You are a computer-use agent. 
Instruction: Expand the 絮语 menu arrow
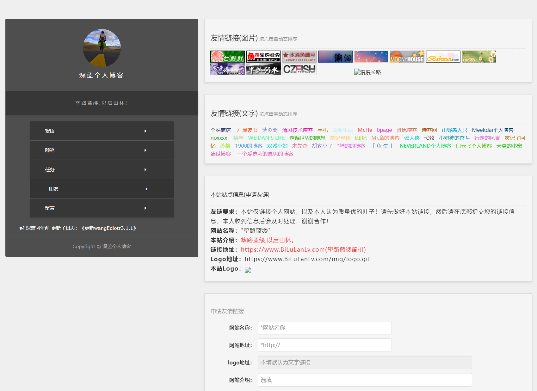click(x=145, y=131)
